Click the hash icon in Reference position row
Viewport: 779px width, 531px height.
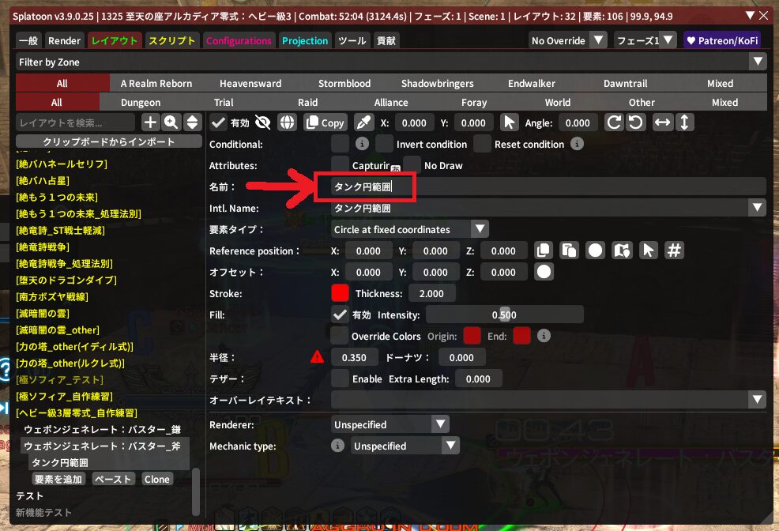tap(674, 250)
